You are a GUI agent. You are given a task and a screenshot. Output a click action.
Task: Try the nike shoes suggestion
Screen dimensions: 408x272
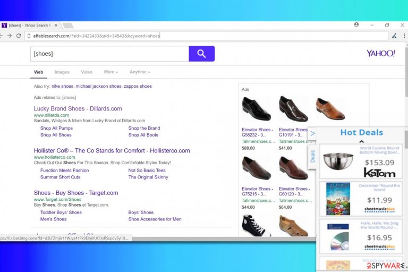point(63,86)
